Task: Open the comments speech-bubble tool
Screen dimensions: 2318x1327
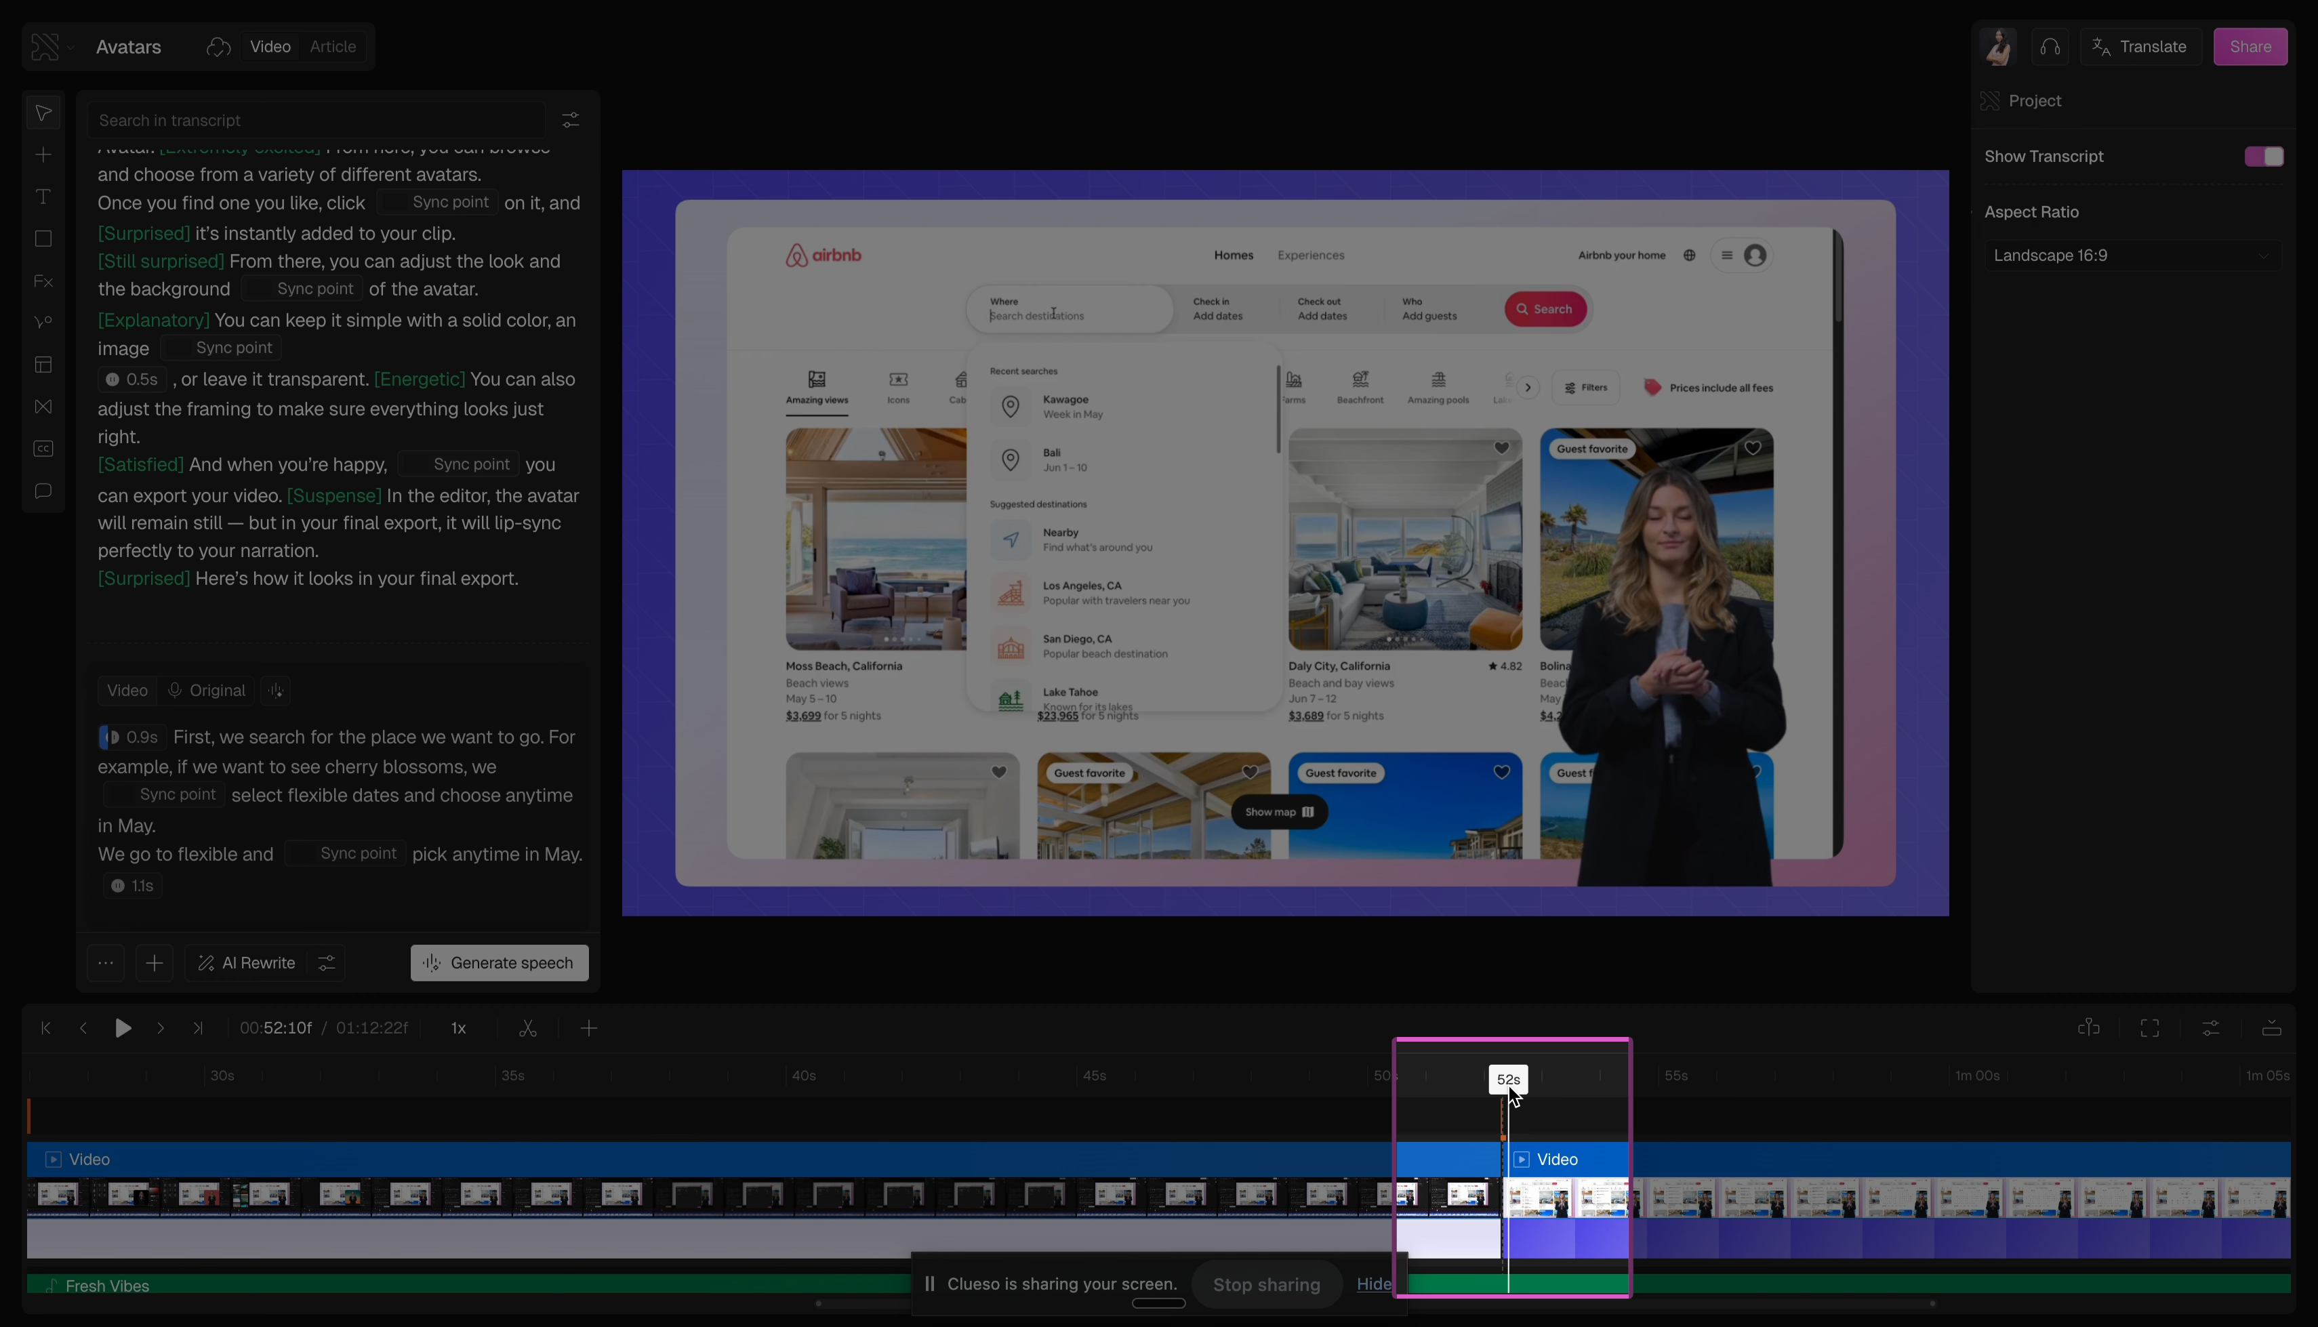Action: [x=43, y=491]
